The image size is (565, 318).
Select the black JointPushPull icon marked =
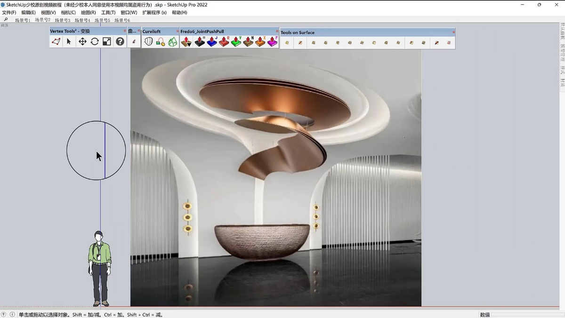pyautogui.click(x=200, y=42)
